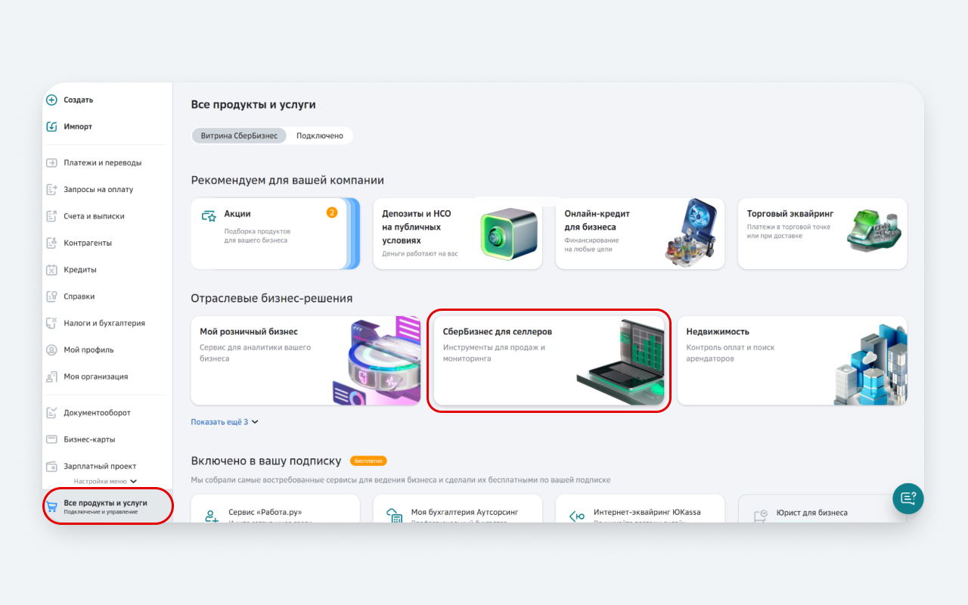The image size is (968, 605).
Task: Open Онлайн-кредит для бизнеса card
Action: [640, 234]
